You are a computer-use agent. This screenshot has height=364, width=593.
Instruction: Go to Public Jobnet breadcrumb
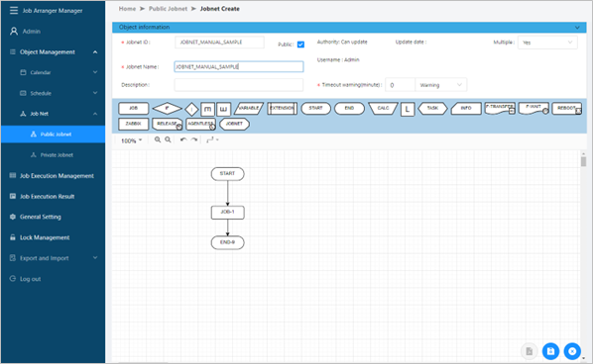168,9
